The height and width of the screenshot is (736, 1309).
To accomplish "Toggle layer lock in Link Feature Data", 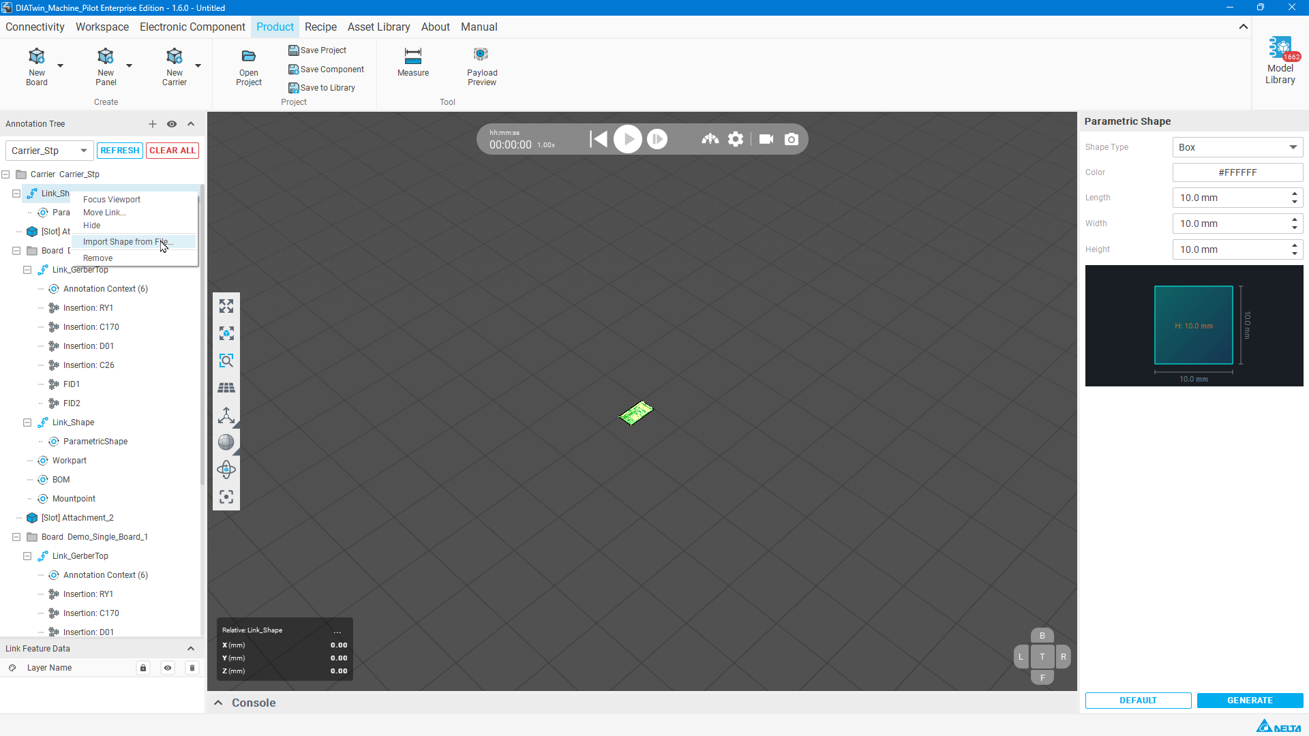I will pos(143,668).
